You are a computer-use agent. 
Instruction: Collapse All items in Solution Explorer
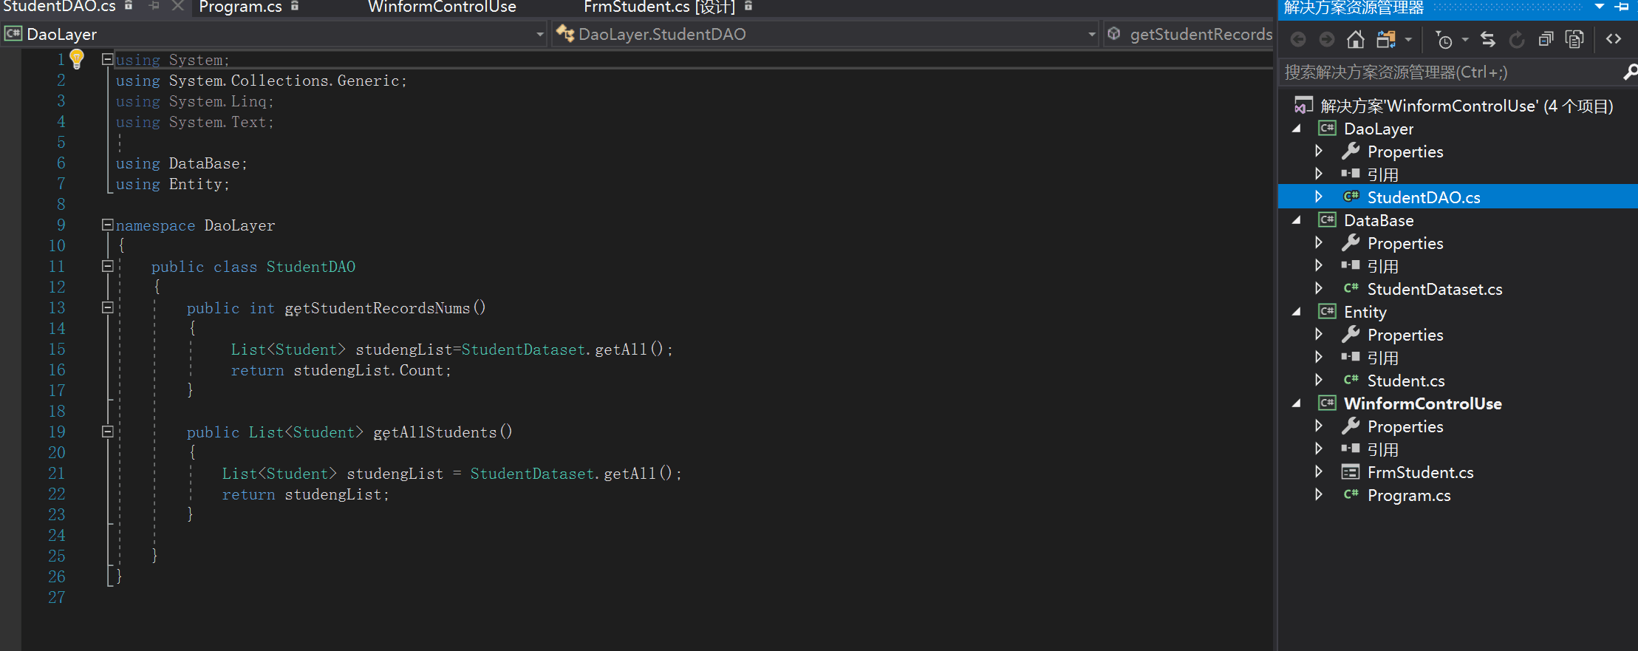click(1546, 39)
